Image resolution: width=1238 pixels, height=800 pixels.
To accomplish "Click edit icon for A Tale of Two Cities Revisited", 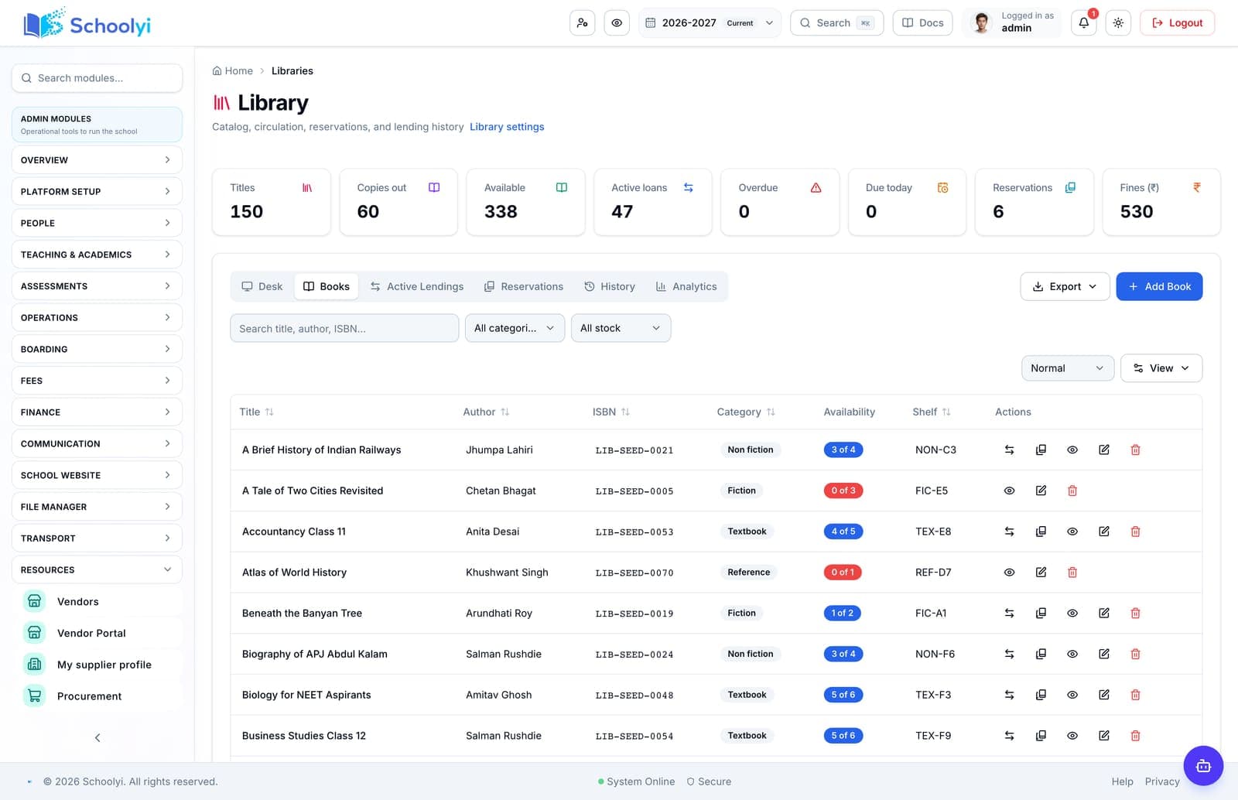I will 1041,491.
